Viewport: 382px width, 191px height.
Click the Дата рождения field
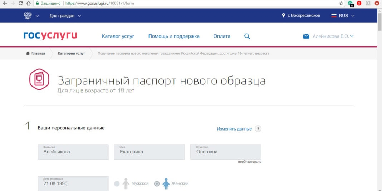[x=73, y=183]
